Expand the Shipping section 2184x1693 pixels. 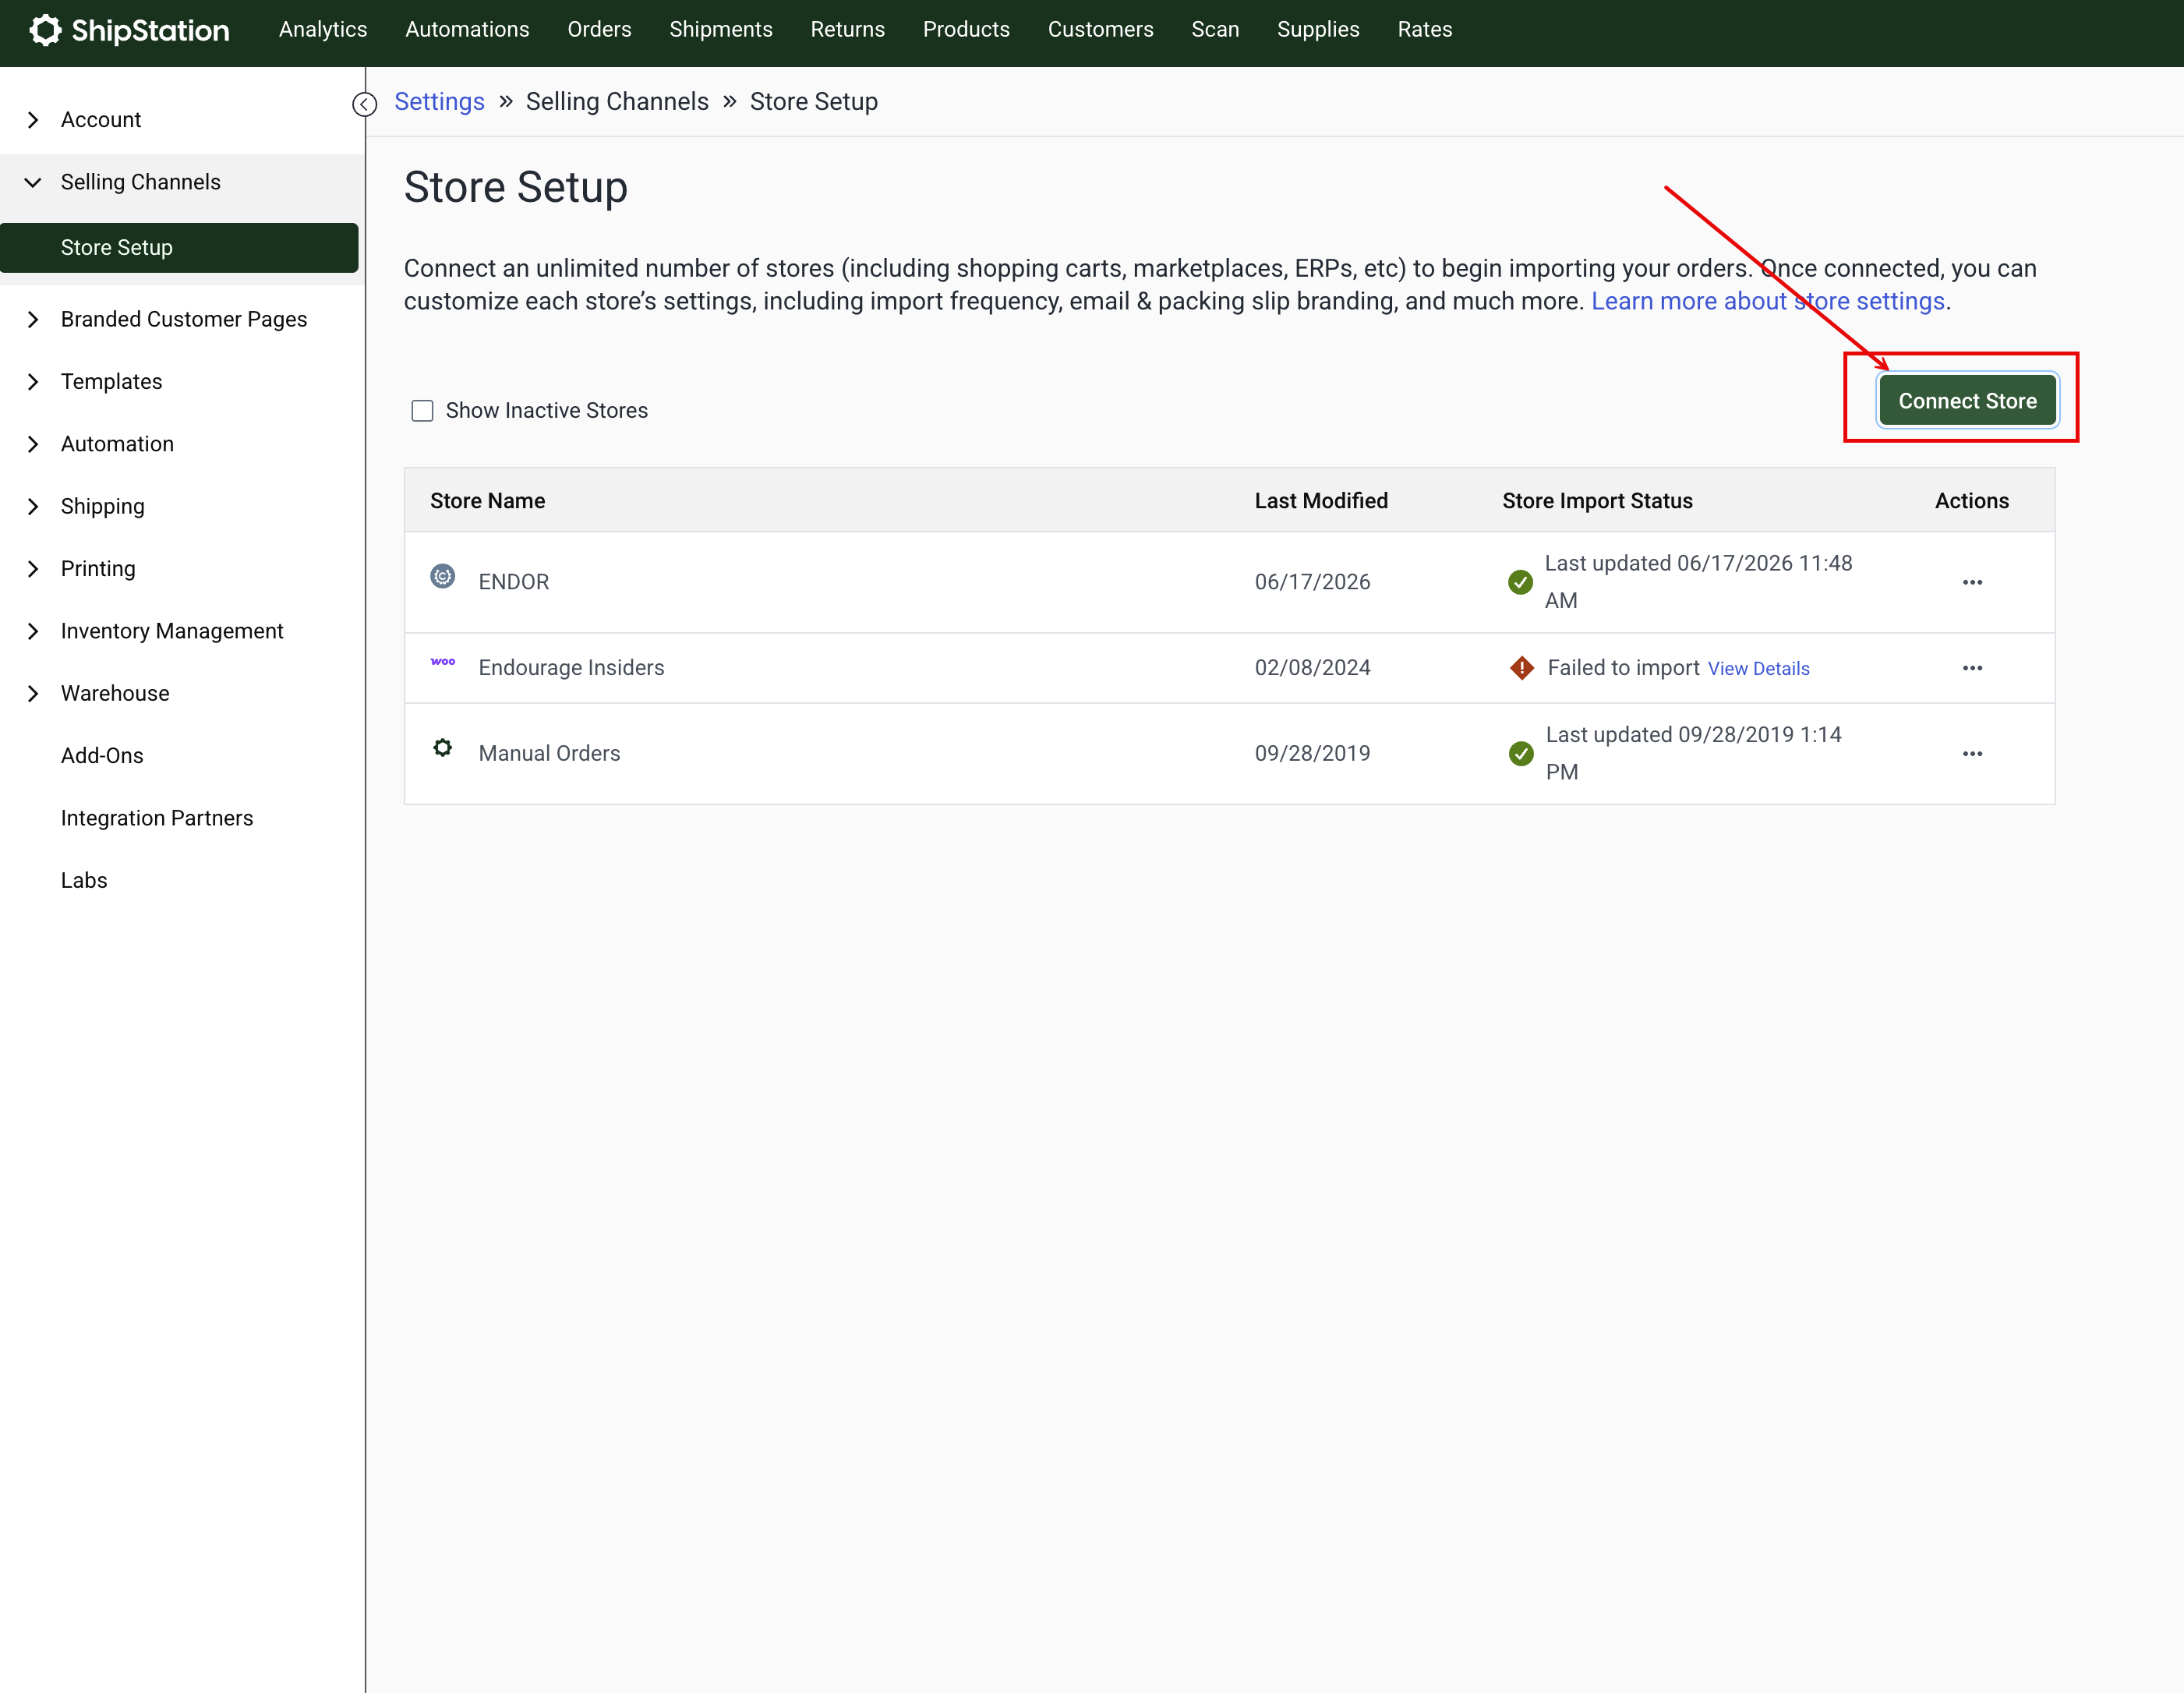(33, 506)
